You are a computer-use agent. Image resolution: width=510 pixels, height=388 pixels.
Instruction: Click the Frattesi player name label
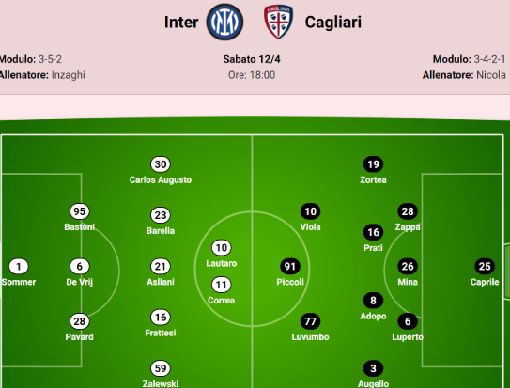[161, 333]
